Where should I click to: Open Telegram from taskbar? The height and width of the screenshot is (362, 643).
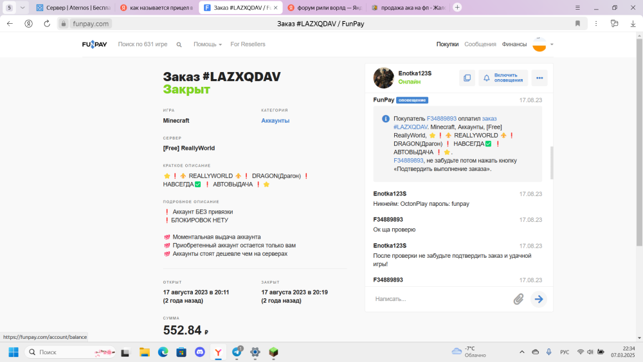(237, 352)
